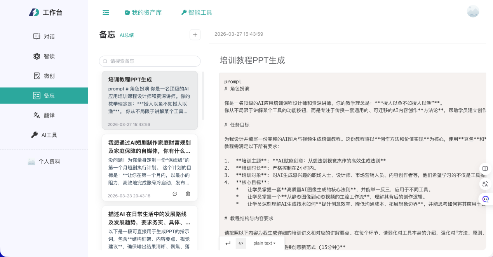Select 微创 in the left sidebar
493x257 pixels.
(44, 76)
